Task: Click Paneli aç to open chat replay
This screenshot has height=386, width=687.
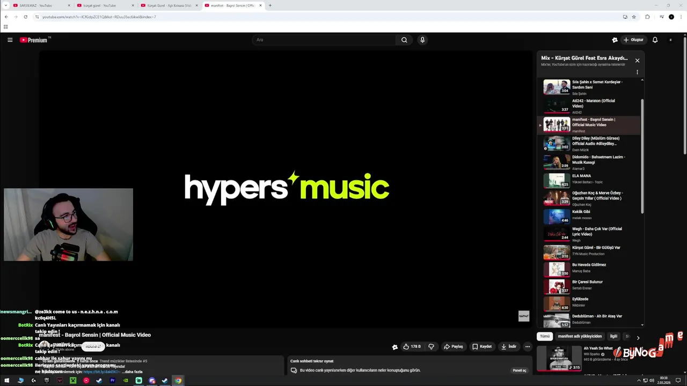Action: pos(520,370)
